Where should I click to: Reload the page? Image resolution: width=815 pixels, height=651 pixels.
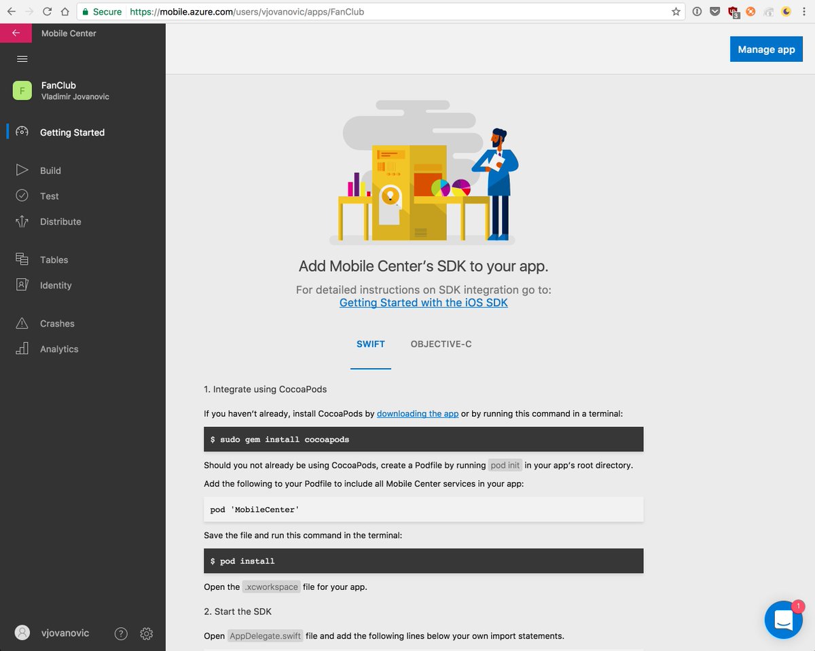(x=47, y=12)
